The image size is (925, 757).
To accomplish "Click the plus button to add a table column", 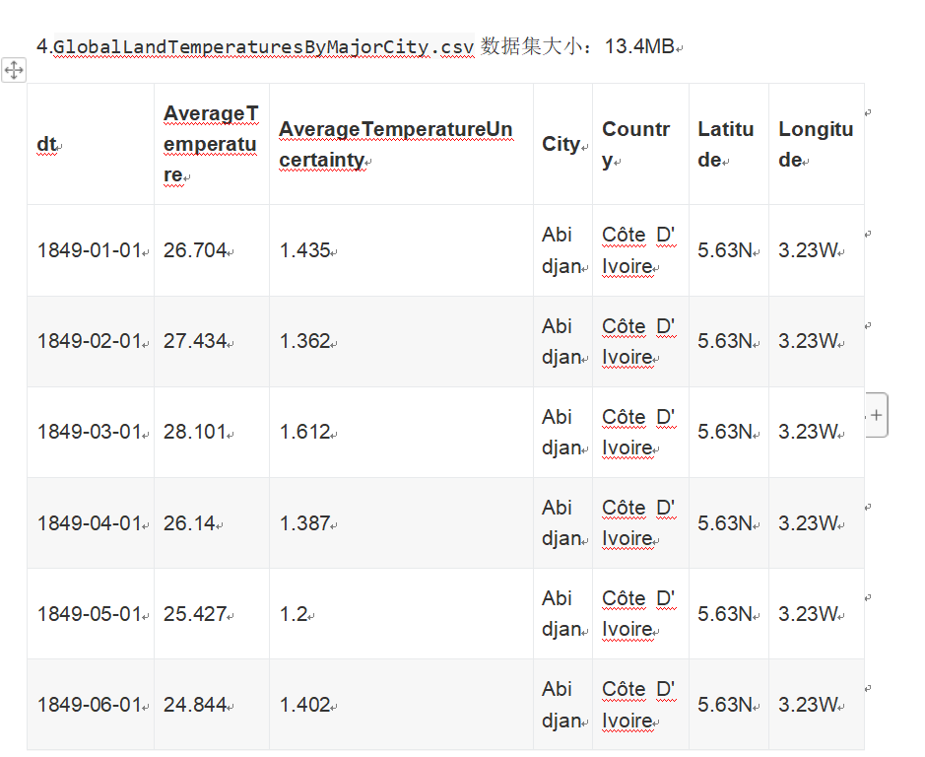I will pyautogui.click(x=876, y=416).
